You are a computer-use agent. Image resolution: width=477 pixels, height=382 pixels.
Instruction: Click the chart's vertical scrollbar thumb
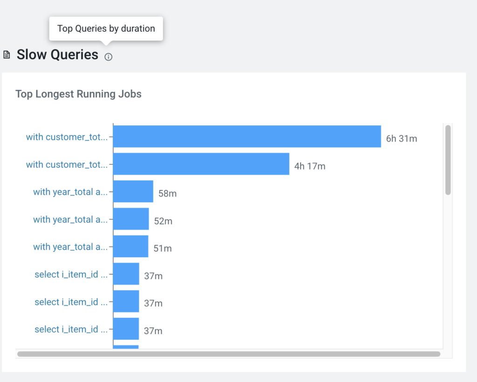click(448, 159)
